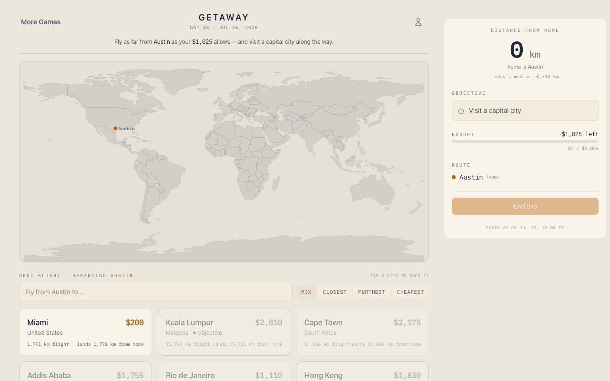Click the world map view
Image resolution: width=610 pixels, height=381 pixels.
coord(224,162)
